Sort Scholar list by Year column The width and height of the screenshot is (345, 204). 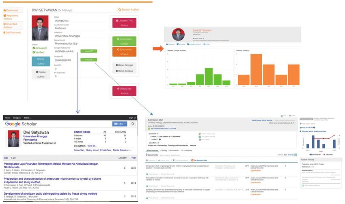pyautogui.click(x=134, y=158)
